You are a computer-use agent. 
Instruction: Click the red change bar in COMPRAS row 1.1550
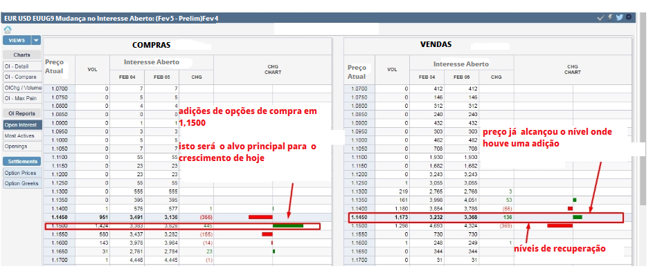click(267, 234)
